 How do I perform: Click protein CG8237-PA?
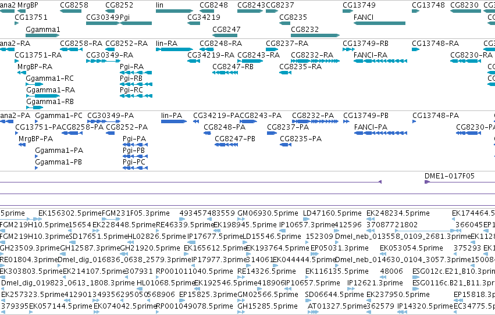pos(272,133)
